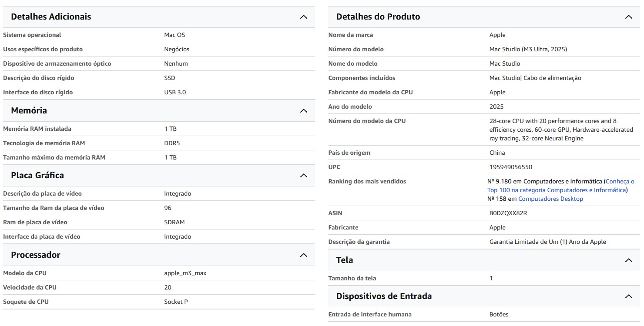Click the Placa Gráfica heading title
Image resolution: width=644 pixels, height=326 pixels.
point(37,176)
